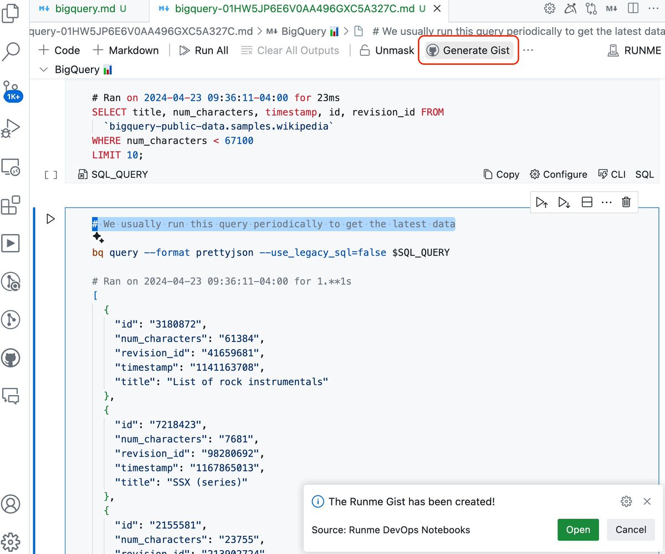Open the Accounts menu
Viewport: 665px width, 554px height.
tap(11, 504)
